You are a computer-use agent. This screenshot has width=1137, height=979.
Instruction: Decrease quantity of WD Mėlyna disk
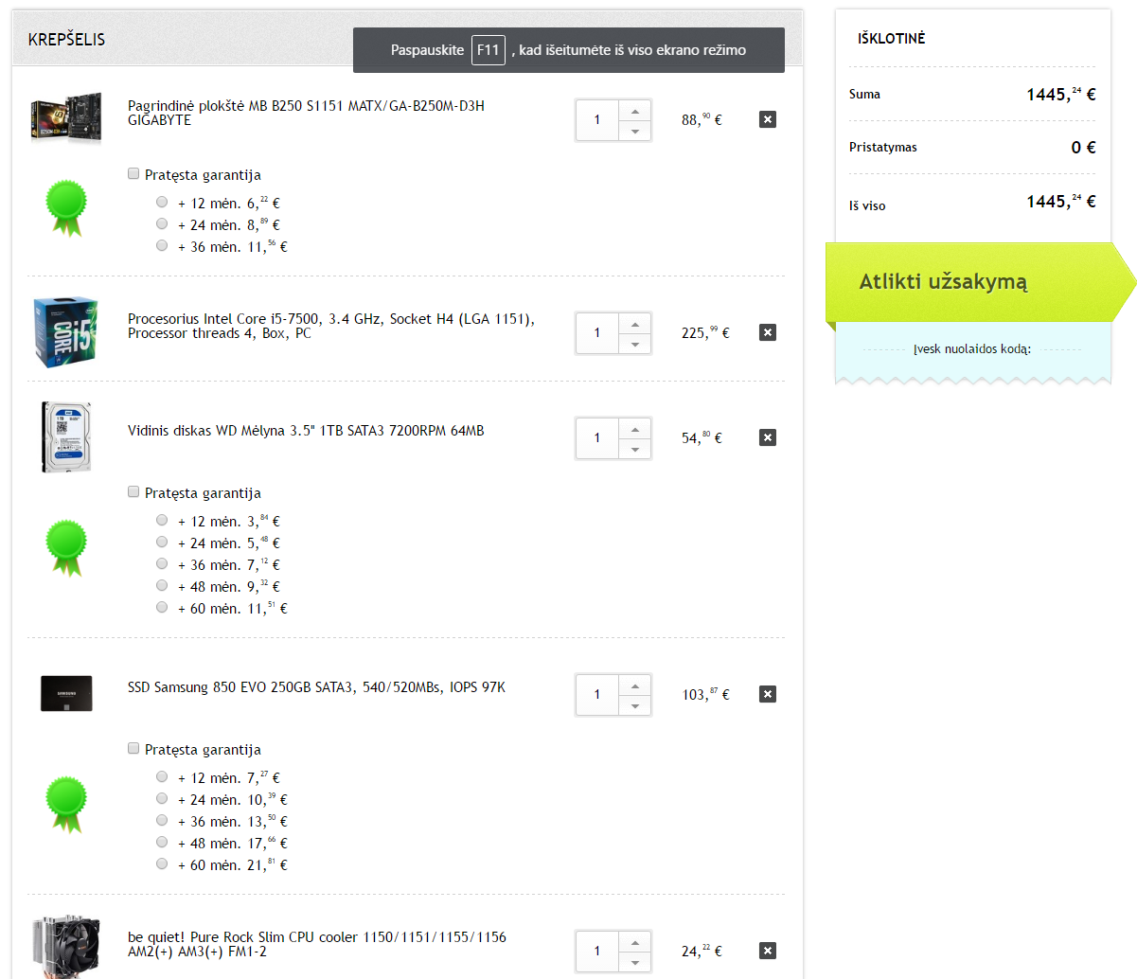coord(635,449)
